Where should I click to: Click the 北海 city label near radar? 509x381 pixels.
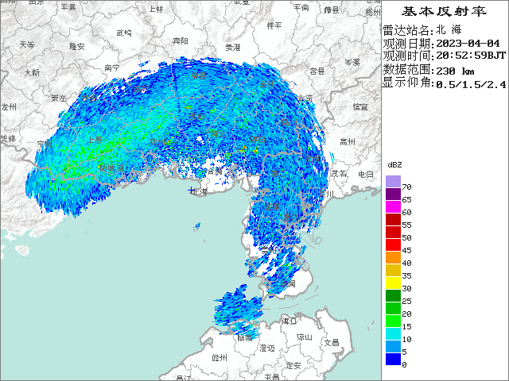tap(200, 192)
